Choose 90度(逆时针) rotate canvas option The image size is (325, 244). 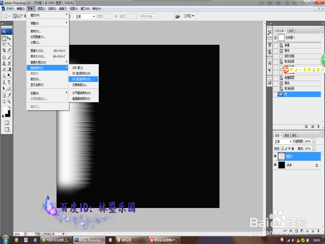point(83,79)
